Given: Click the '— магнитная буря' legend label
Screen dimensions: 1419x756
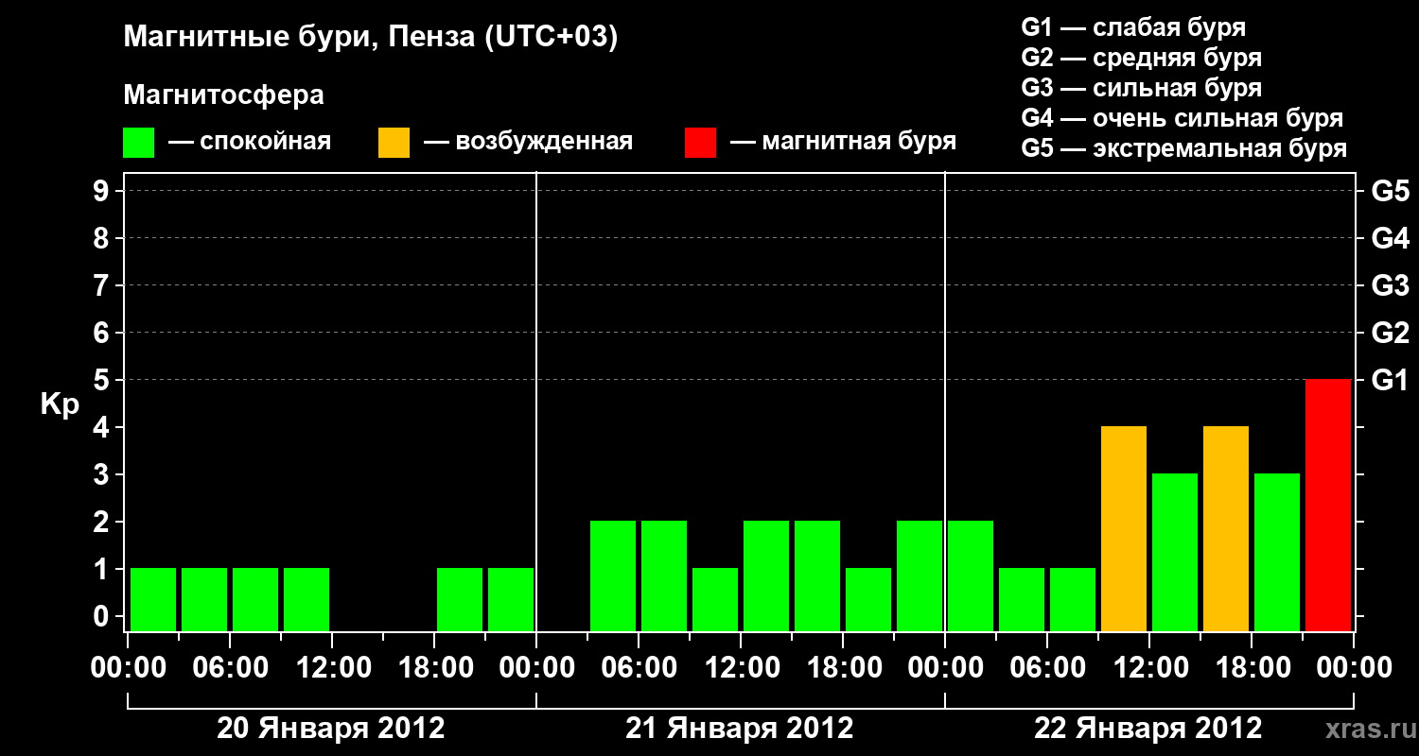Looking at the screenshot, I should [844, 143].
